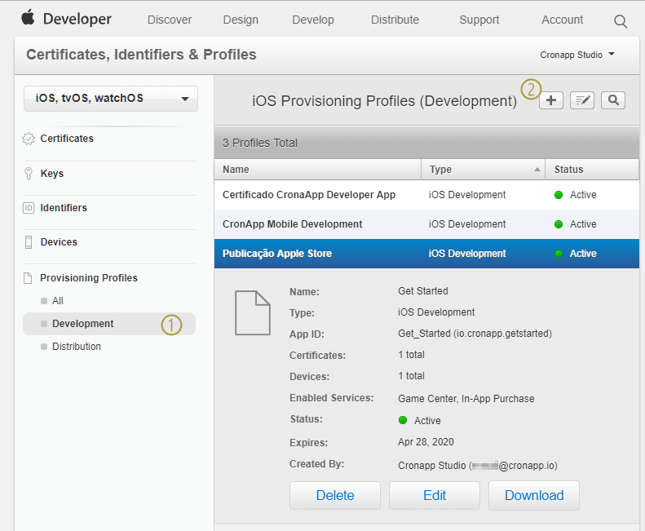This screenshot has height=531, width=645.
Task: Click iOS Development type of Certificado row
Action: 467,195
